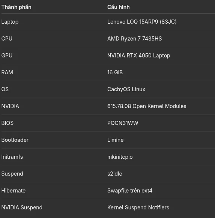Select the OS row label

click(5, 89)
